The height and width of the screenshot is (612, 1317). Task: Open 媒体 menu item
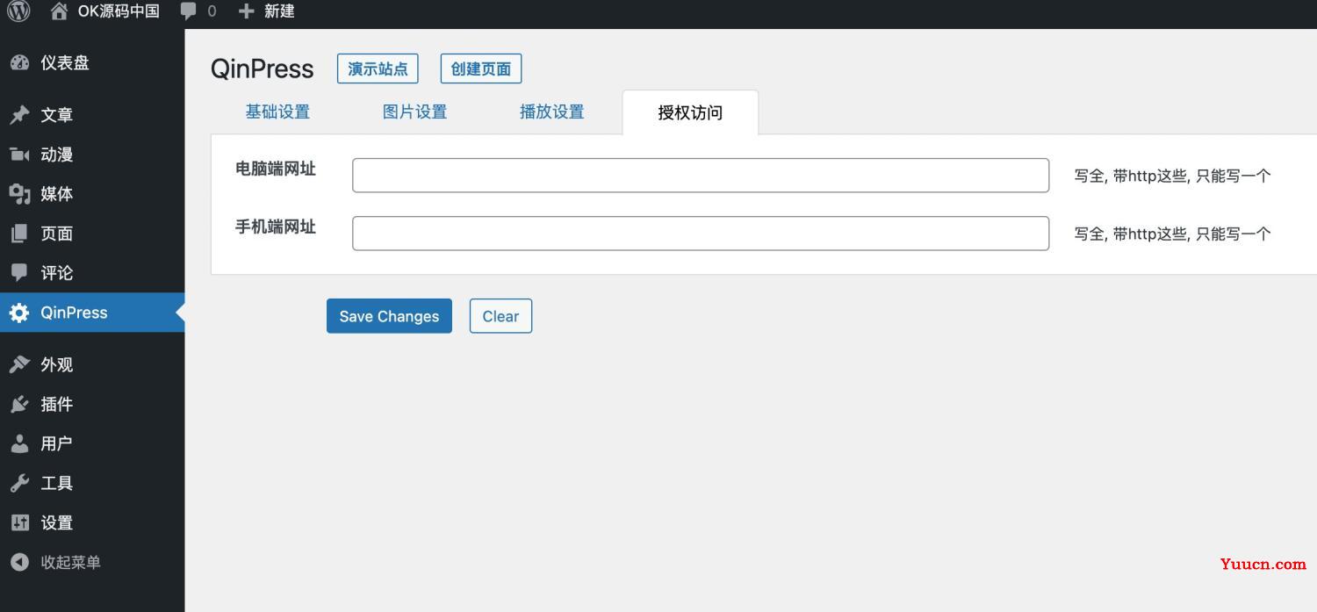point(57,194)
